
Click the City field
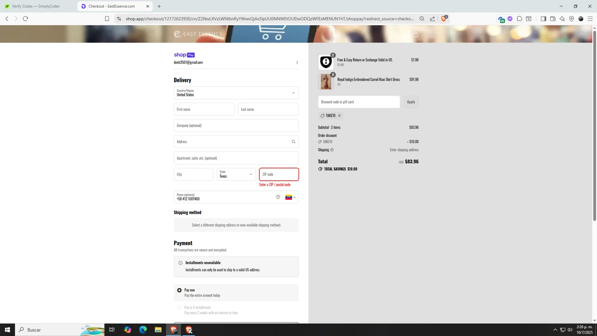pyautogui.click(x=193, y=174)
